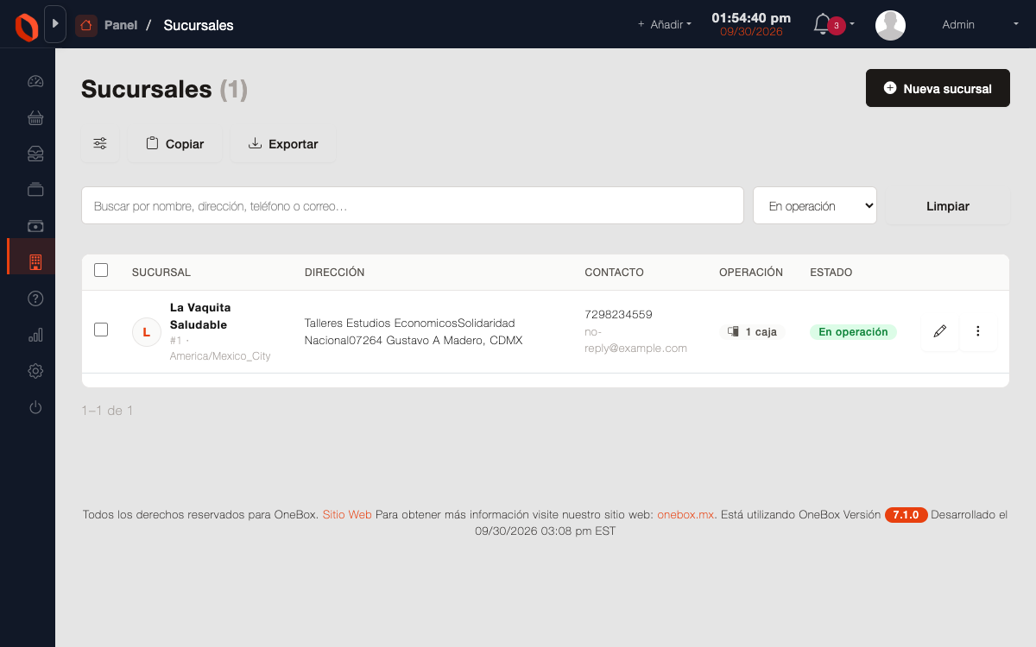Open the row three-dot options menu
The image size is (1036, 647).
(978, 331)
